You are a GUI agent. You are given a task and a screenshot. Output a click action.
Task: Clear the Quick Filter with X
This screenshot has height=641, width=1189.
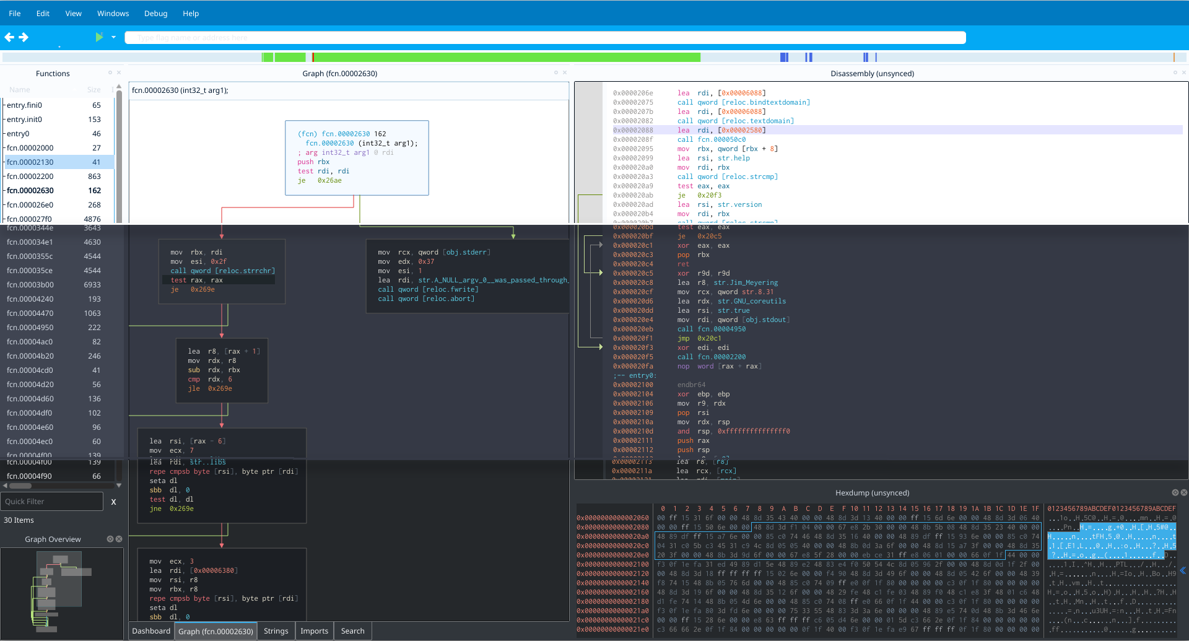[x=113, y=502]
